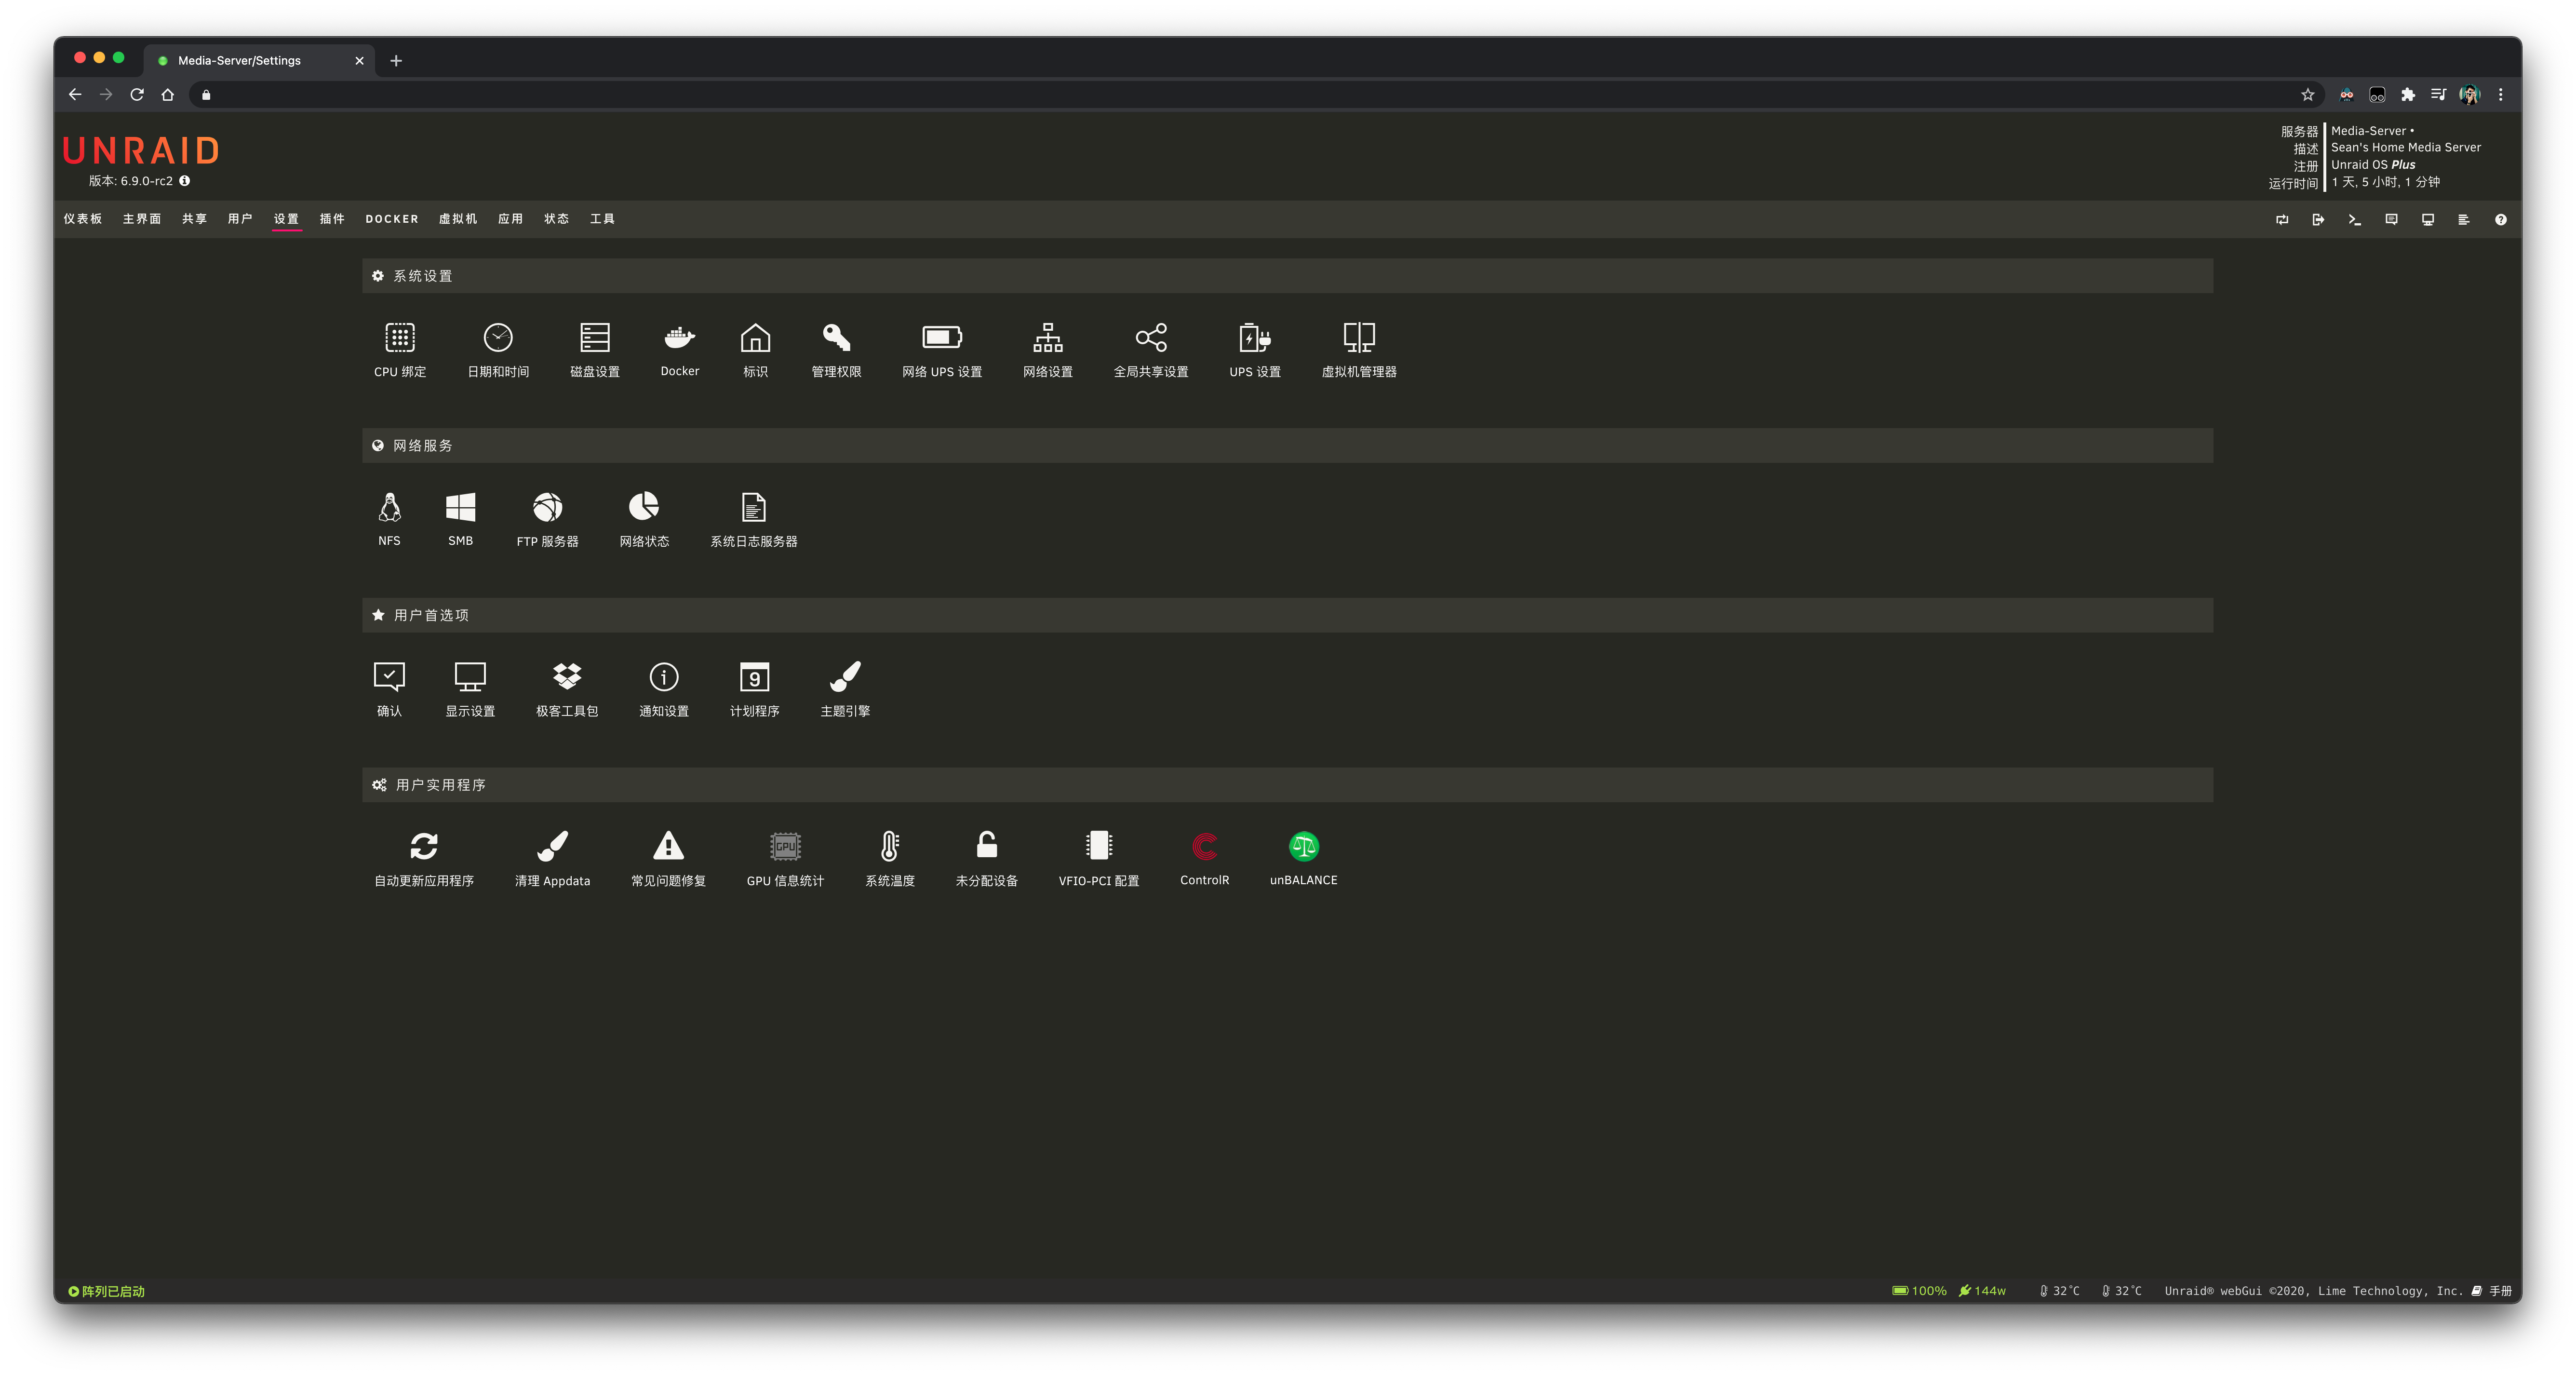This screenshot has height=1375, width=2576.
Task: Go to 仪表板 dashboard tab
Action: coord(83,219)
